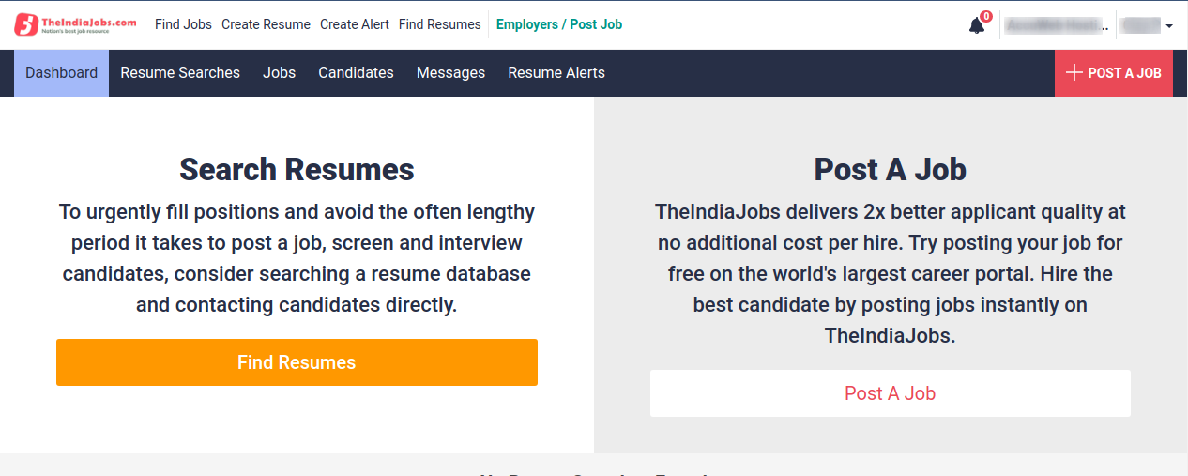Open the Find Jobs link
The width and height of the screenshot is (1188, 476).
point(183,24)
